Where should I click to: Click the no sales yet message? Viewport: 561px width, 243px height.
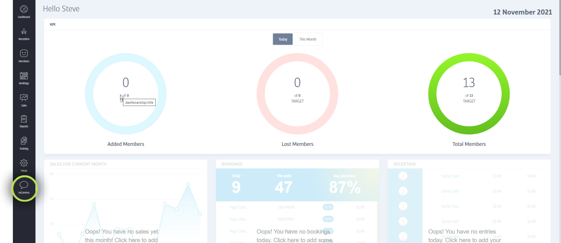(x=122, y=236)
